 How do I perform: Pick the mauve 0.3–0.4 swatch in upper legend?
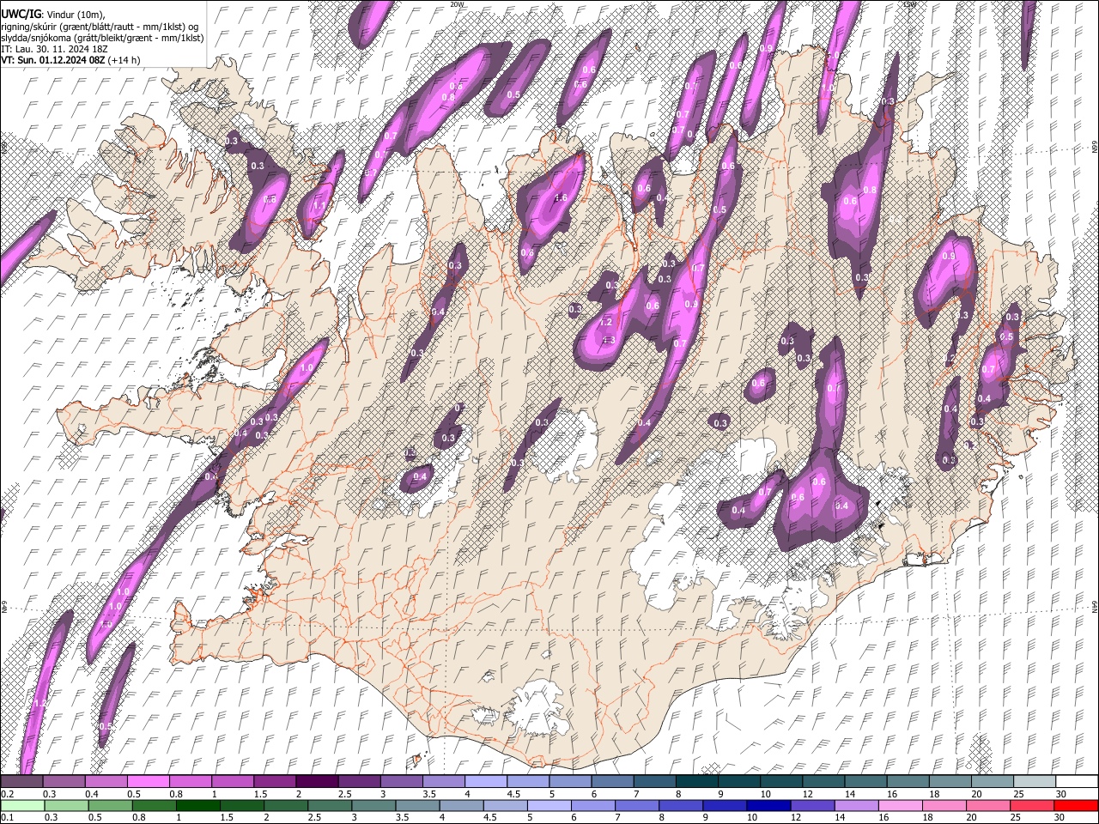coord(64,782)
